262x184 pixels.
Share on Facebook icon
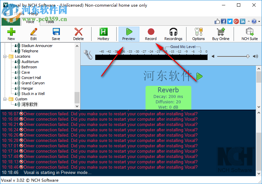click(223, 21)
